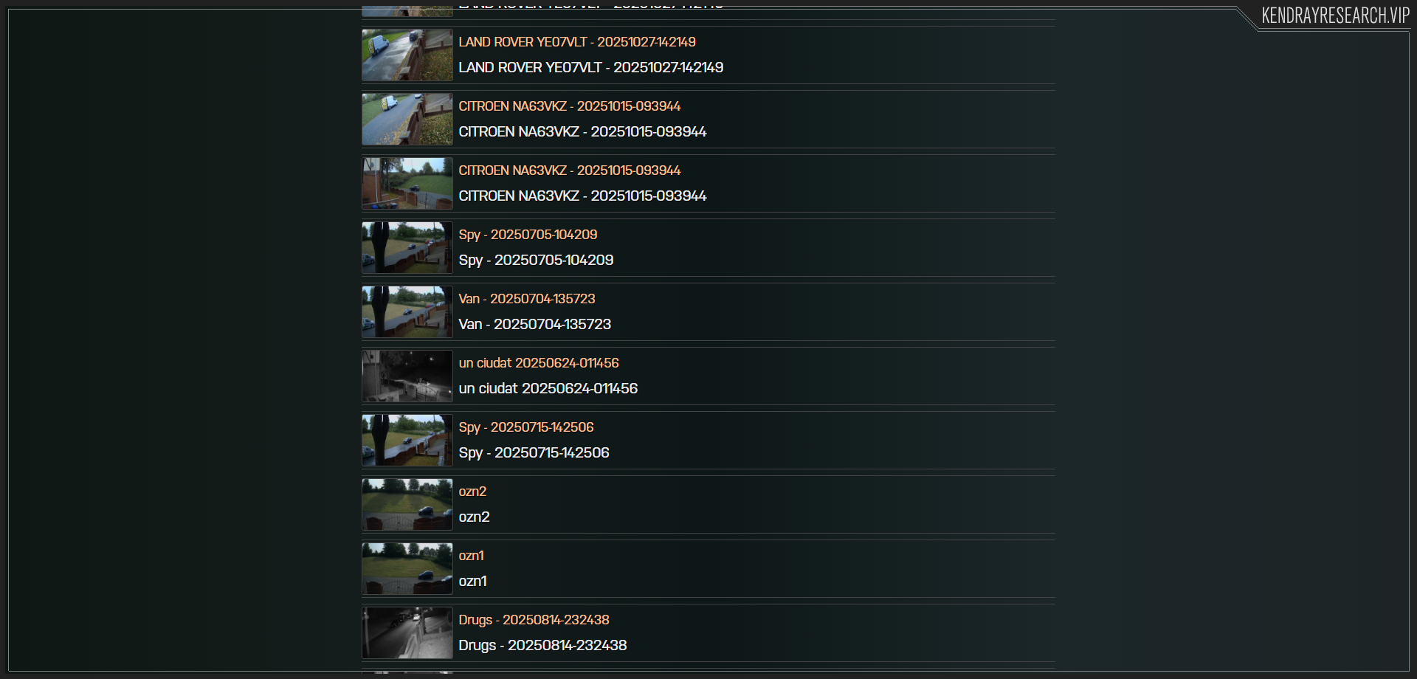1417x679 pixels.
Task: Click the ozn2 video thumbnail
Action: [407, 505]
